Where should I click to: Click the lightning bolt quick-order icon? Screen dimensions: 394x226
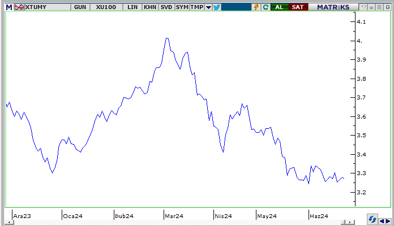click(x=256, y=7)
